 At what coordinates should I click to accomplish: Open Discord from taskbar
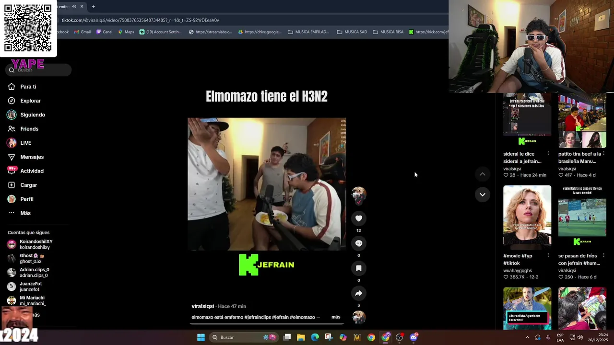(x=413, y=337)
